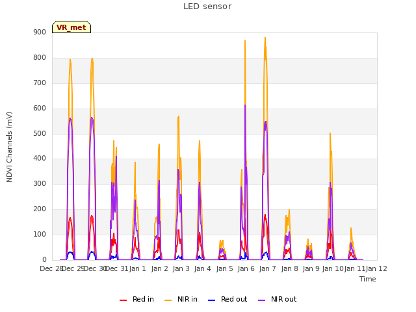Click the 600 y-axis tick label
Viewport: 416px width, 312px height.
point(40,109)
